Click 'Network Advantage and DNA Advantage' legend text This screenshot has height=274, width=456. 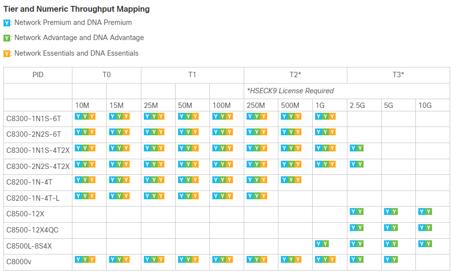pos(79,38)
